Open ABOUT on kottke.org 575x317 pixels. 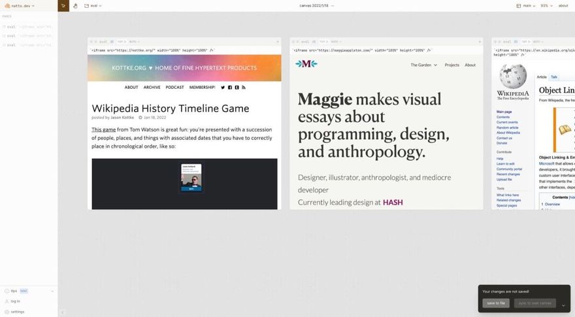coord(131,88)
